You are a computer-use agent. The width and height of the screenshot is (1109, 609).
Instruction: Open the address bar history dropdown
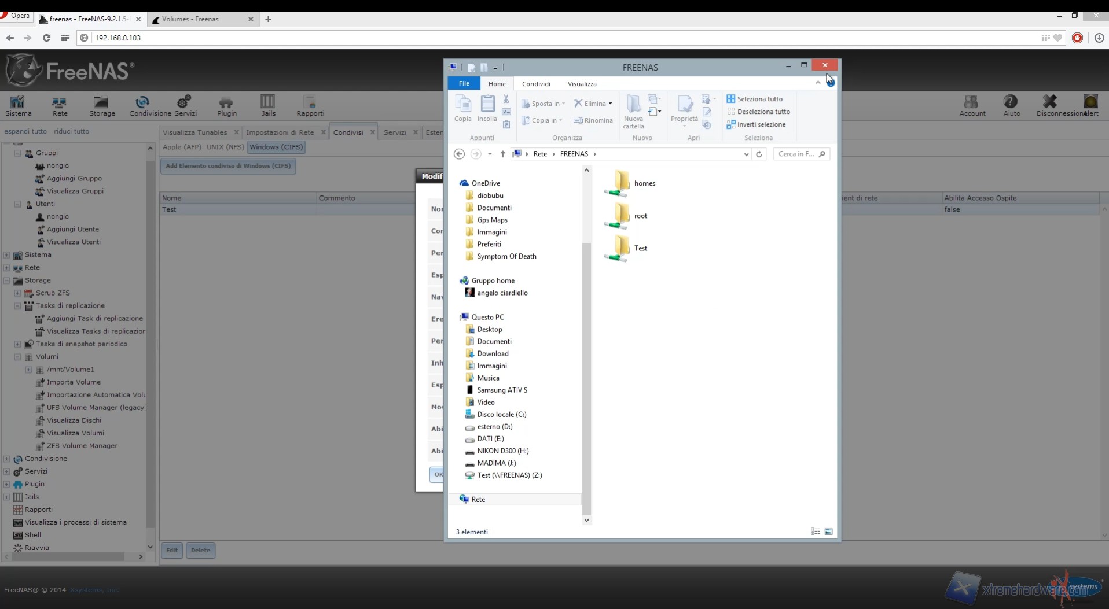click(x=746, y=154)
